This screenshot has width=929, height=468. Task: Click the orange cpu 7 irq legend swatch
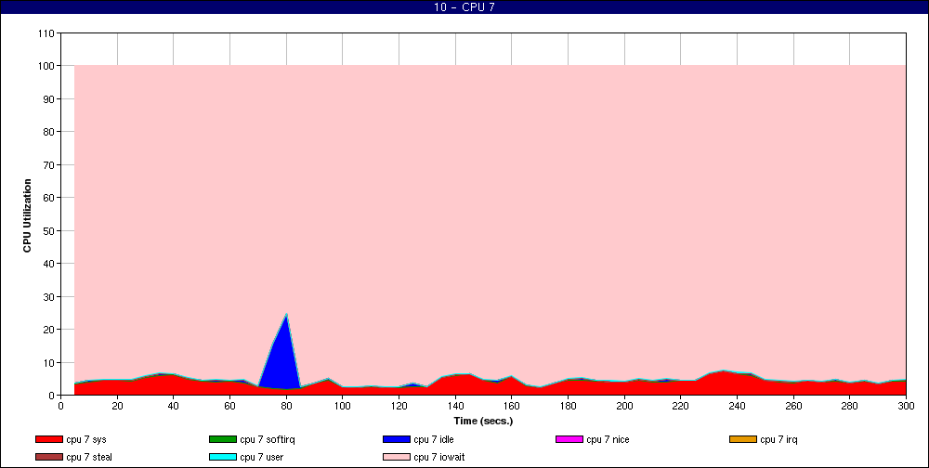coord(742,439)
